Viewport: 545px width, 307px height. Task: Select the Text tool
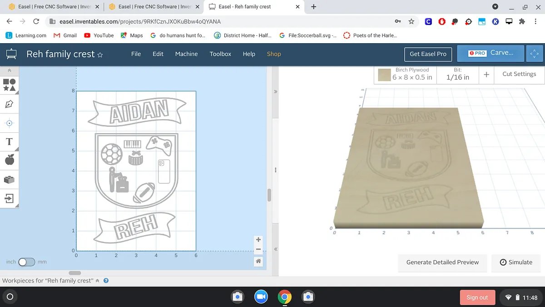pos(9,141)
